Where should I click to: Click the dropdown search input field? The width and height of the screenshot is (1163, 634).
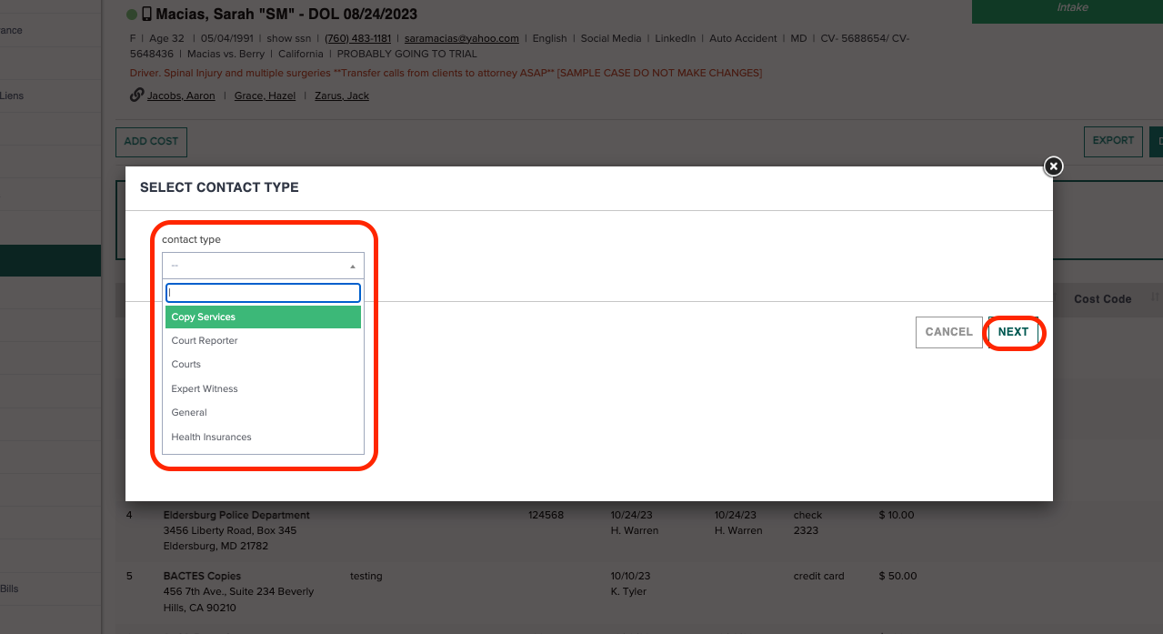pos(264,293)
